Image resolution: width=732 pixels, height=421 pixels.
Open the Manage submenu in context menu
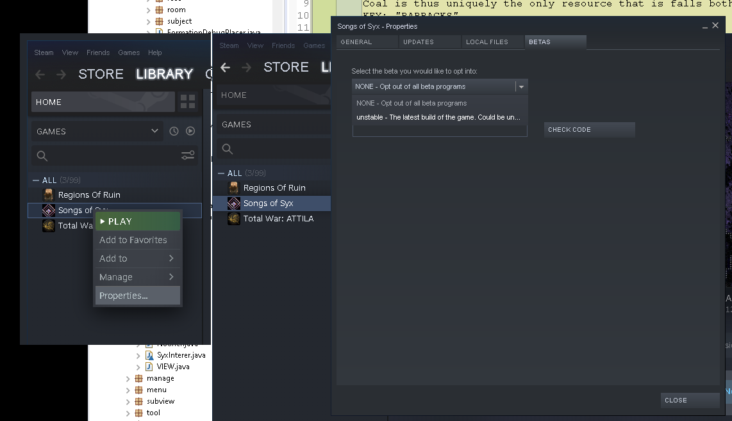point(137,277)
